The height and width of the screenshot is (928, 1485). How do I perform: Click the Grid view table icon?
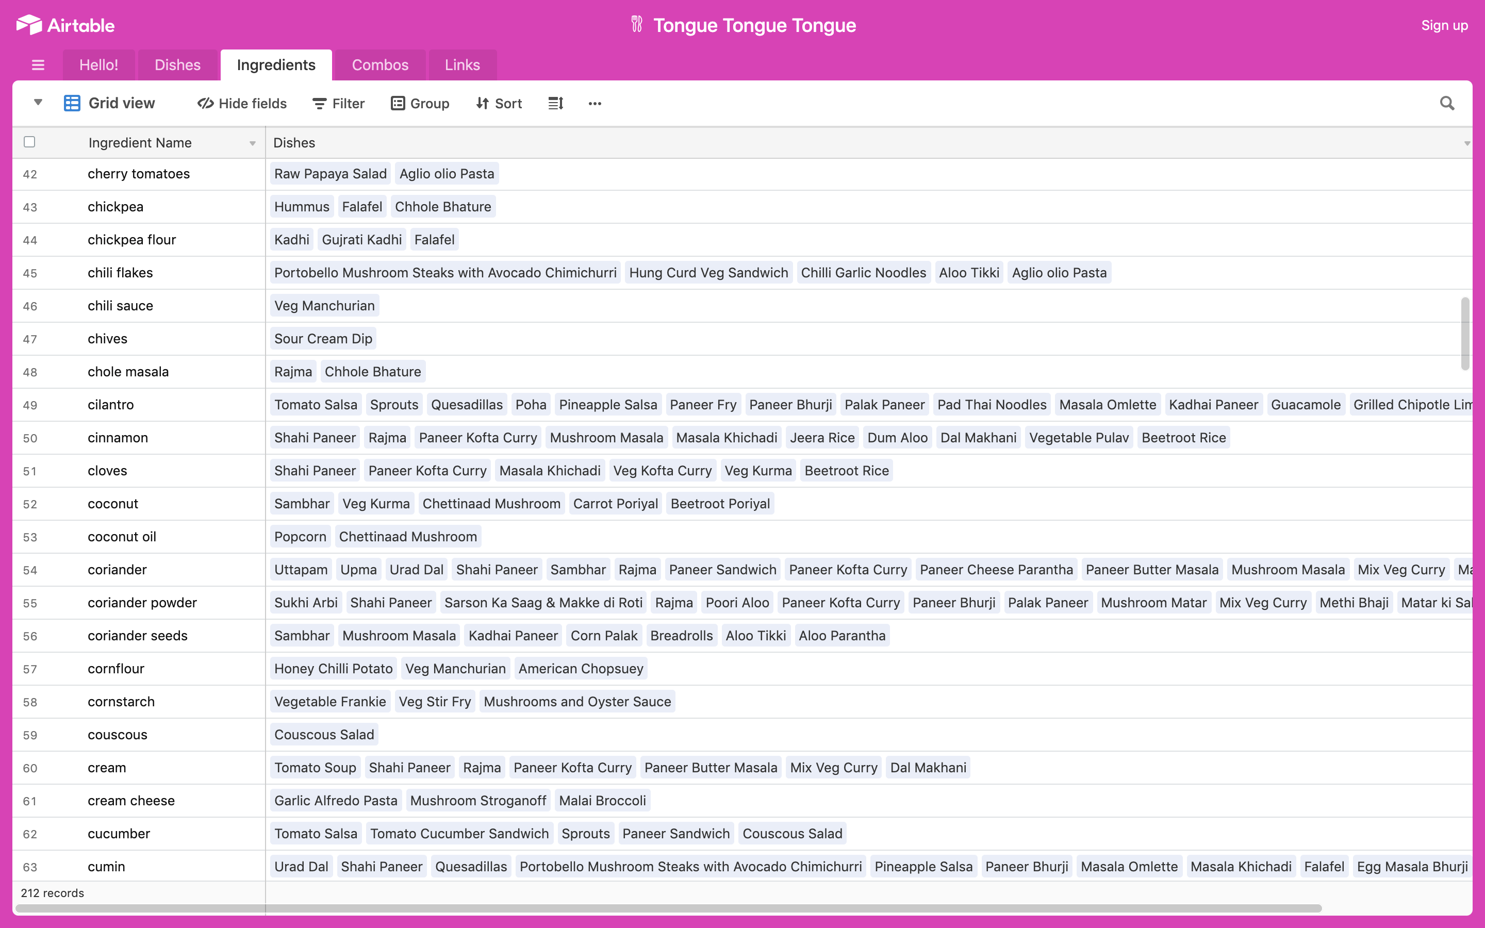pos(72,103)
